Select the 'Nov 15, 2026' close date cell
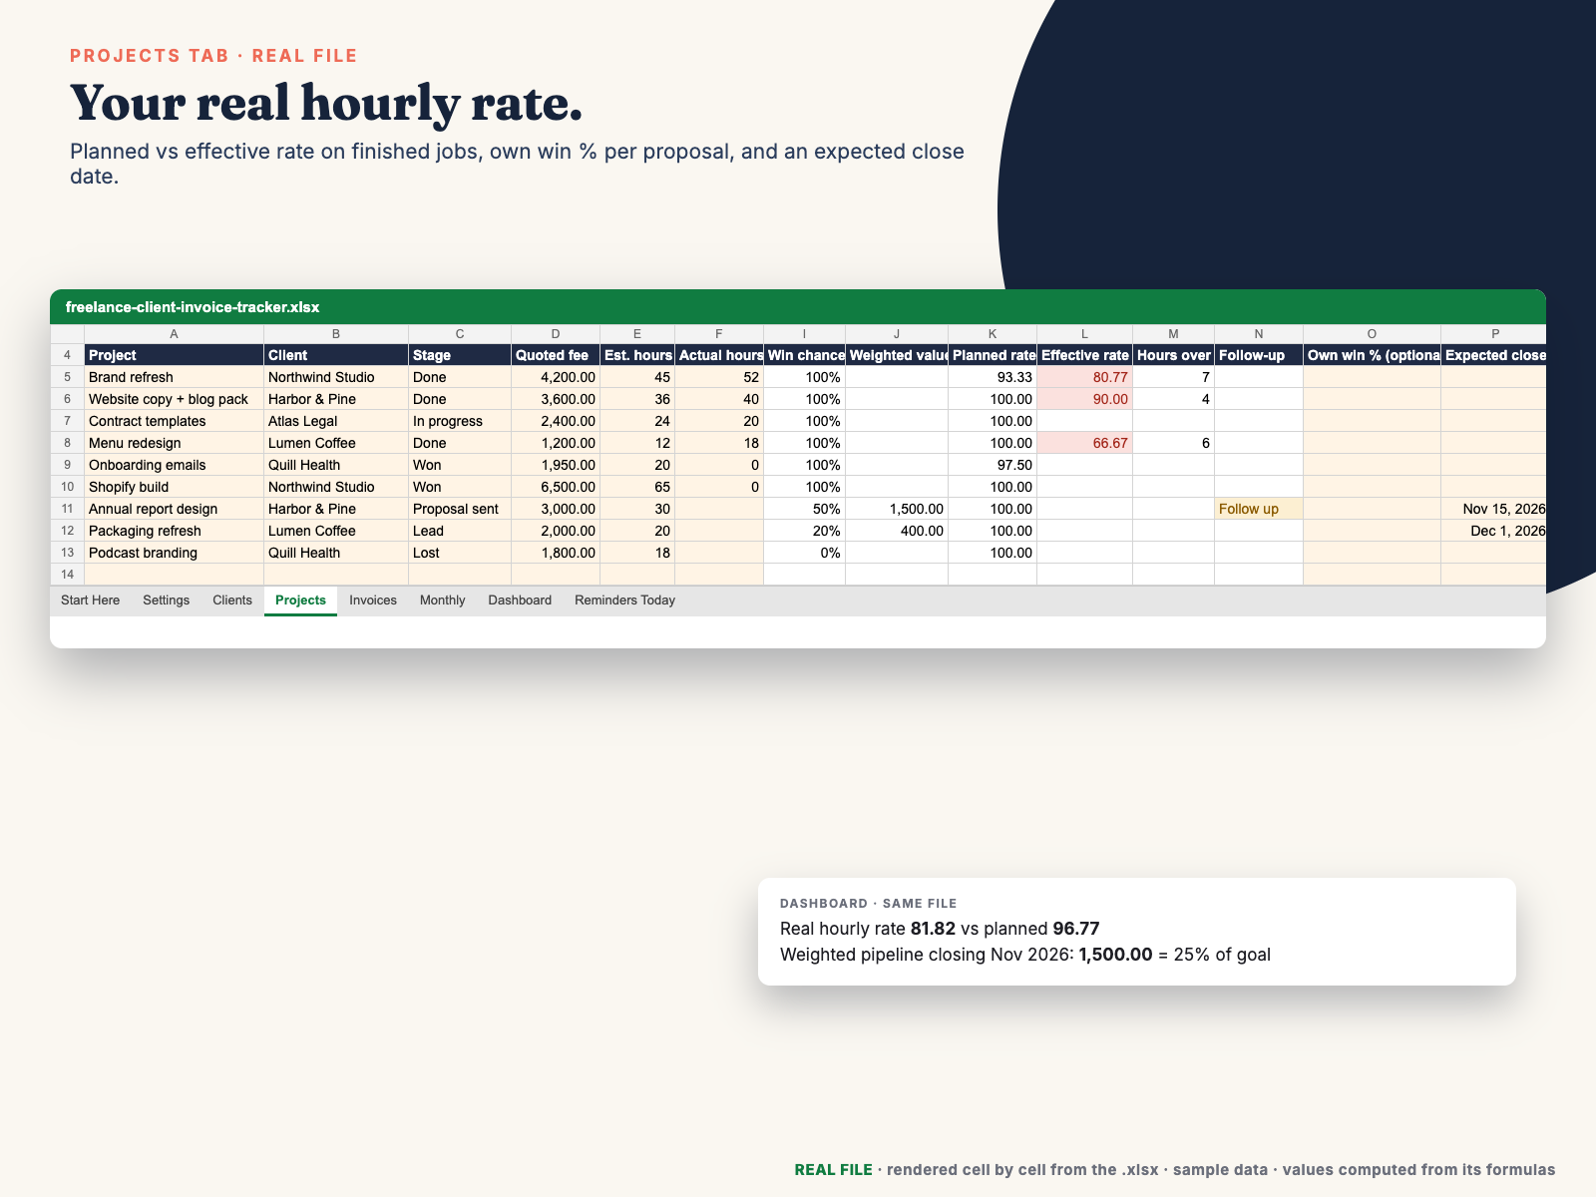This screenshot has height=1197, width=1596. coord(1493,509)
